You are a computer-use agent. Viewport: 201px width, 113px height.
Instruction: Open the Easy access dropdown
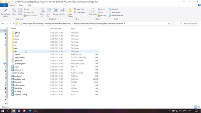pos(80,13)
